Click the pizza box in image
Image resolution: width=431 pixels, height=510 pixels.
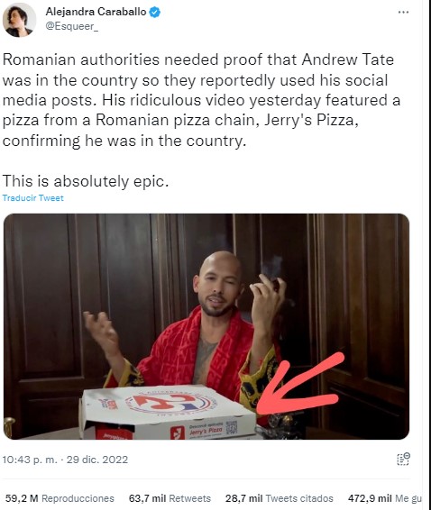point(168,413)
